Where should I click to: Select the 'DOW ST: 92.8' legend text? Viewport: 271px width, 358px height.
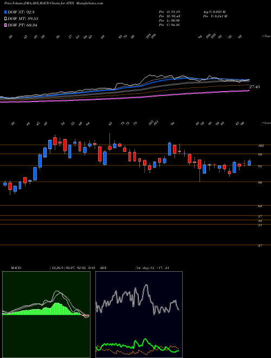coord(21,12)
